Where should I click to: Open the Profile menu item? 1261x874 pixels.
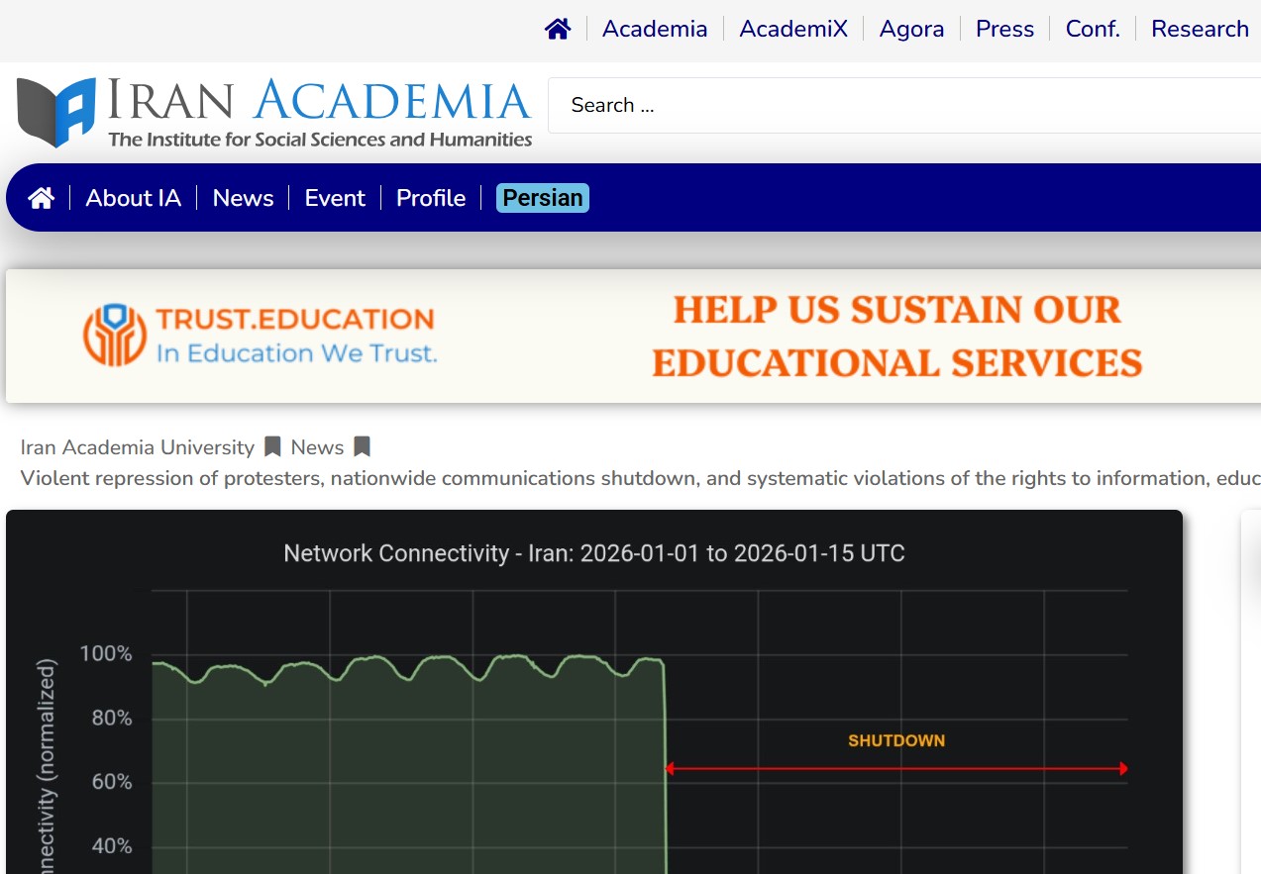coord(431,198)
